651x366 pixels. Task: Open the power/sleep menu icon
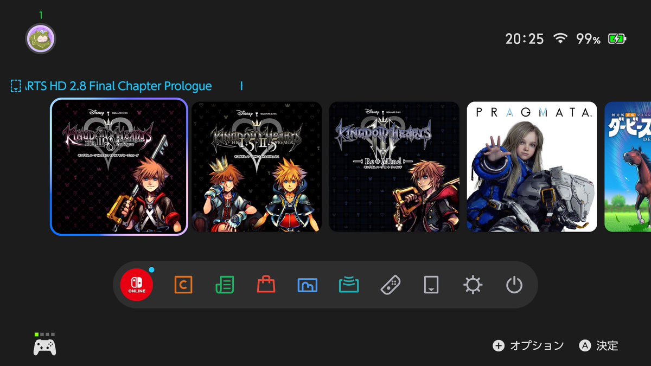point(514,285)
